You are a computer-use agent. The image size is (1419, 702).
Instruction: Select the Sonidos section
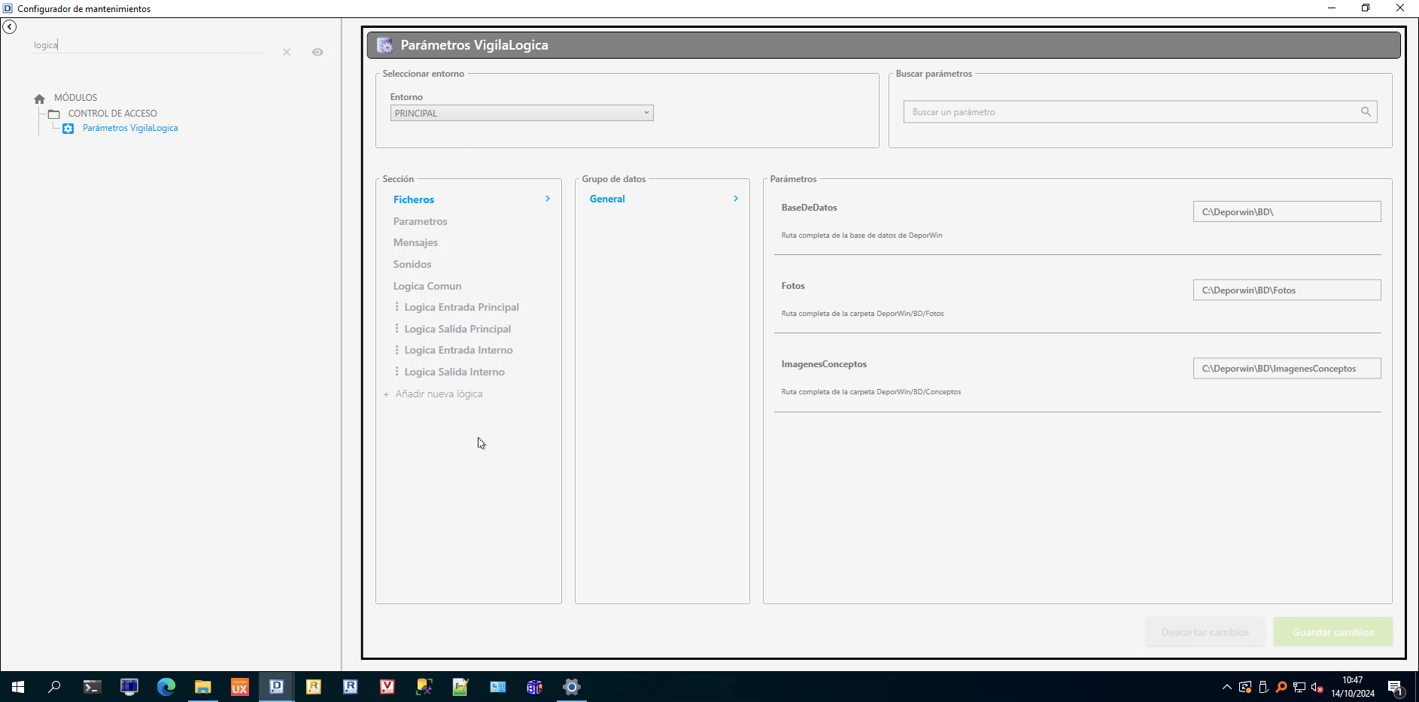(x=412, y=264)
